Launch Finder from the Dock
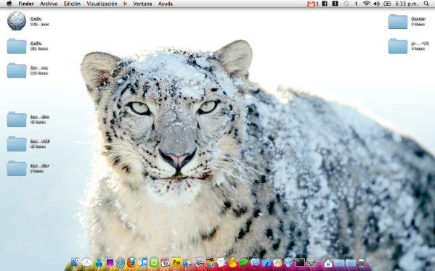This screenshot has width=435, height=271. [x=76, y=262]
